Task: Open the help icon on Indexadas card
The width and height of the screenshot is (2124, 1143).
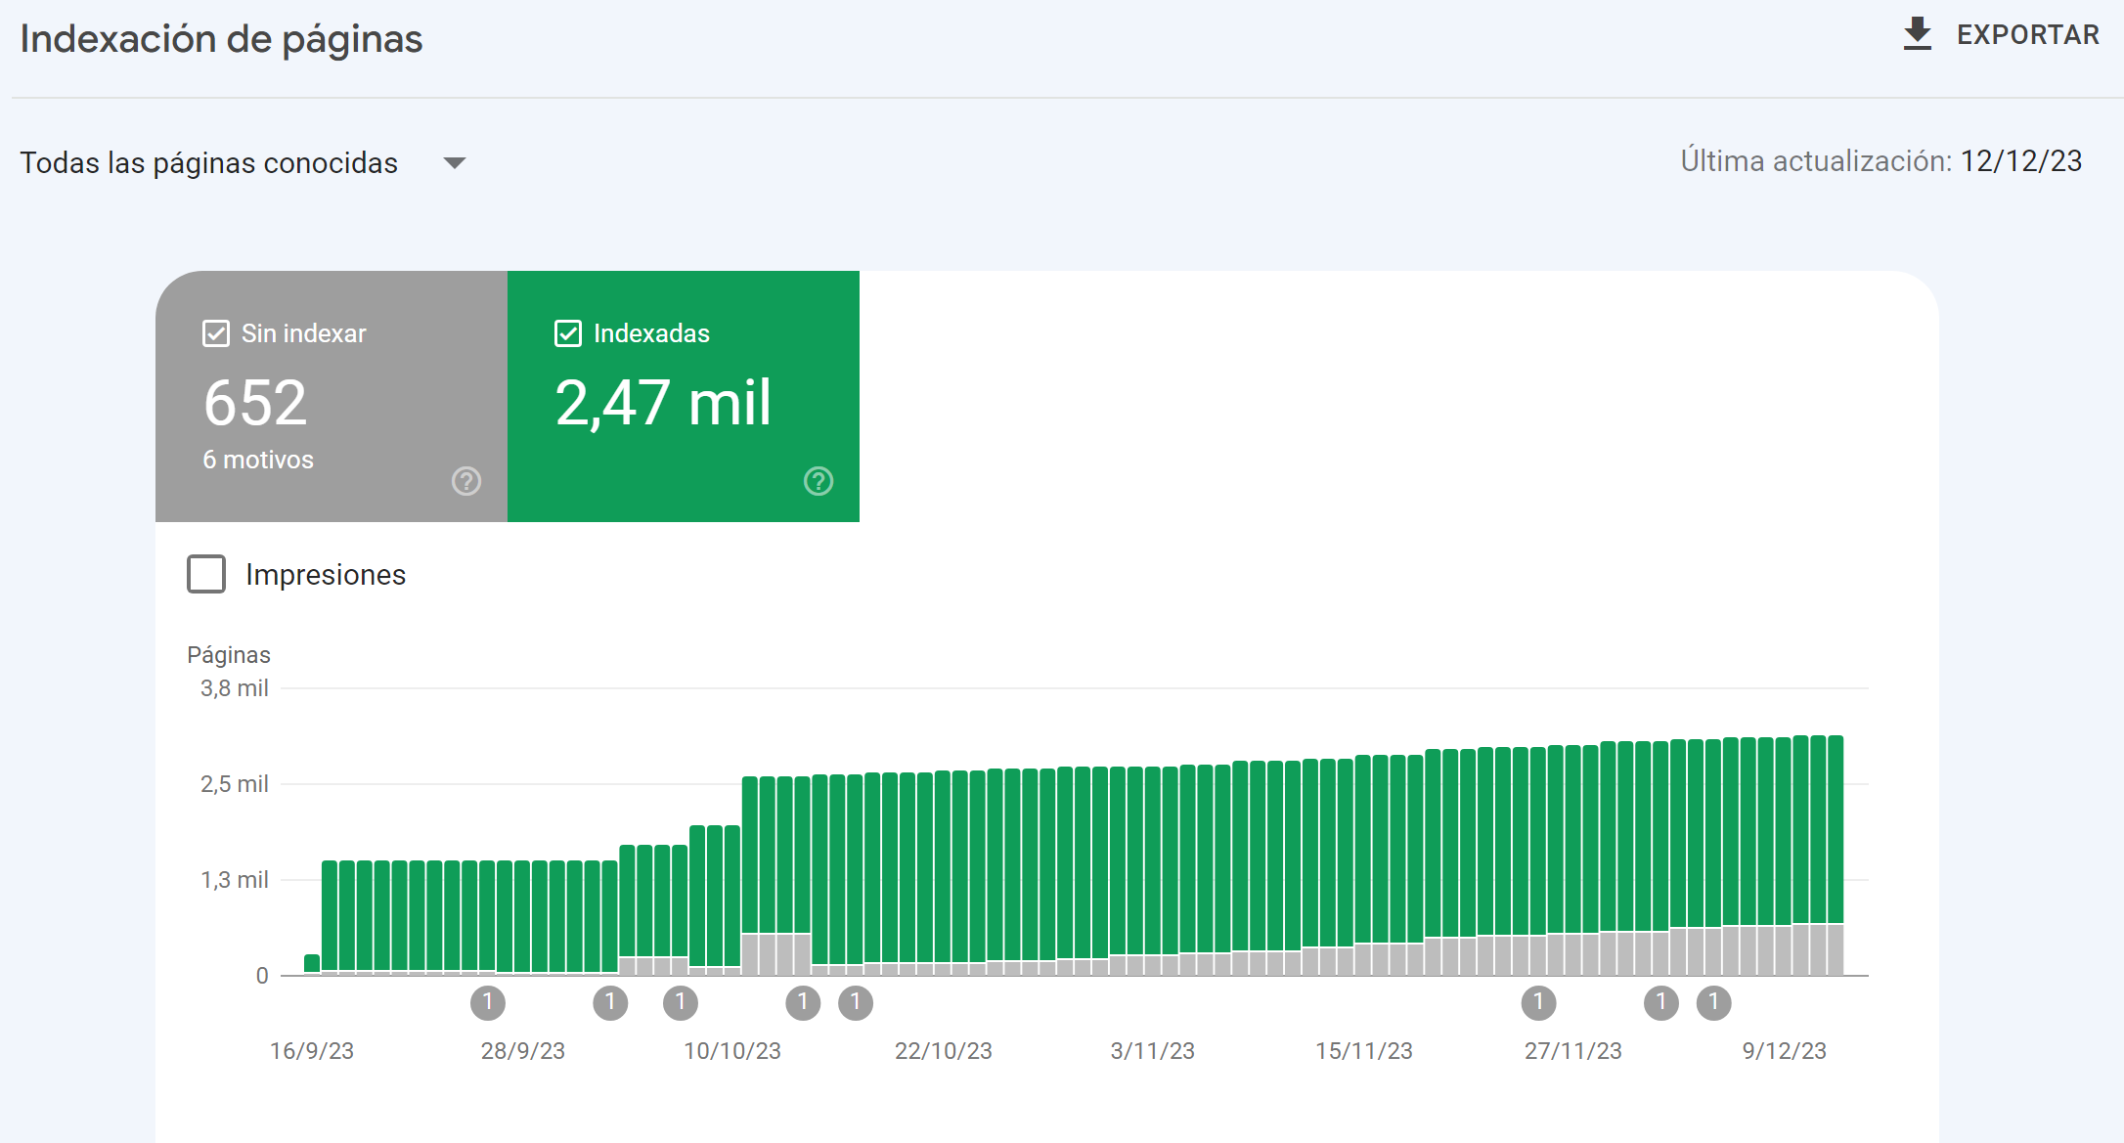Action: (x=819, y=481)
